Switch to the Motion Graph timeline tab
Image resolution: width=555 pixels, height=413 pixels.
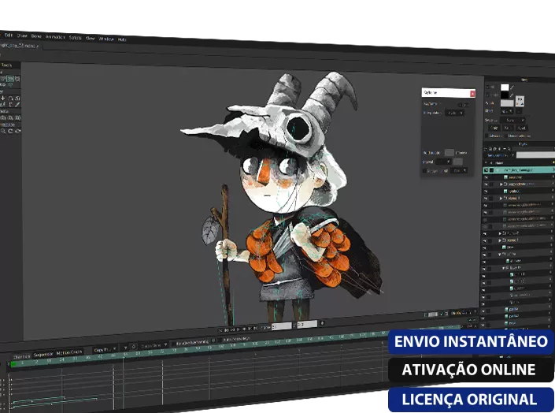tap(69, 352)
